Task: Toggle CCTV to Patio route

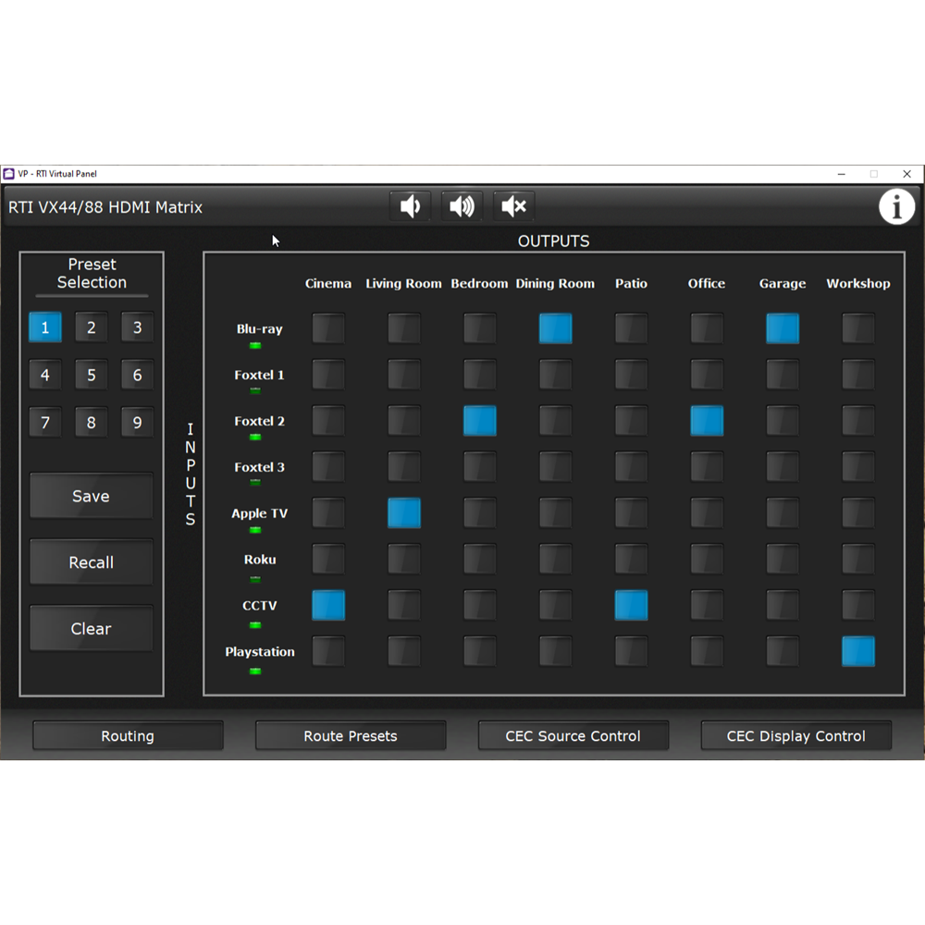Action: [x=631, y=606]
